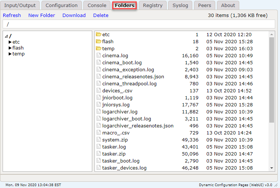Switch to the Configuration tab
The width and height of the screenshot is (280, 188).
point(61,5)
